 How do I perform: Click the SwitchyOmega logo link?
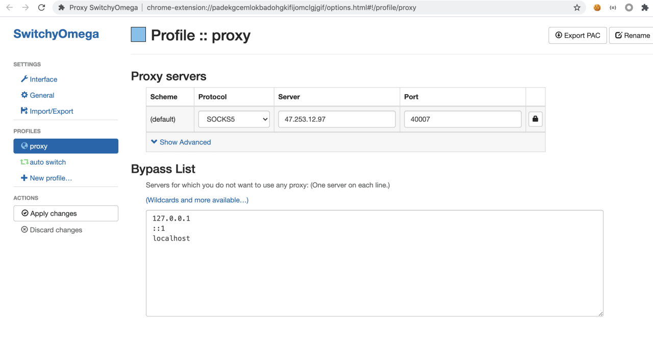(x=56, y=34)
